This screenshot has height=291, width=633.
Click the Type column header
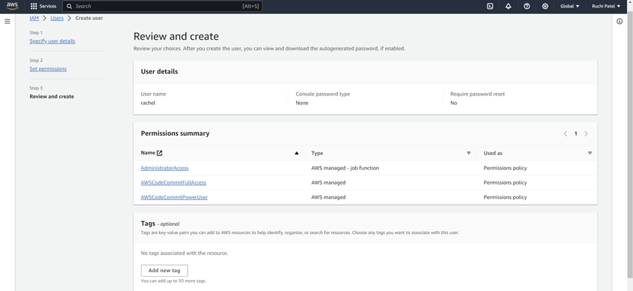pyautogui.click(x=317, y=153)
